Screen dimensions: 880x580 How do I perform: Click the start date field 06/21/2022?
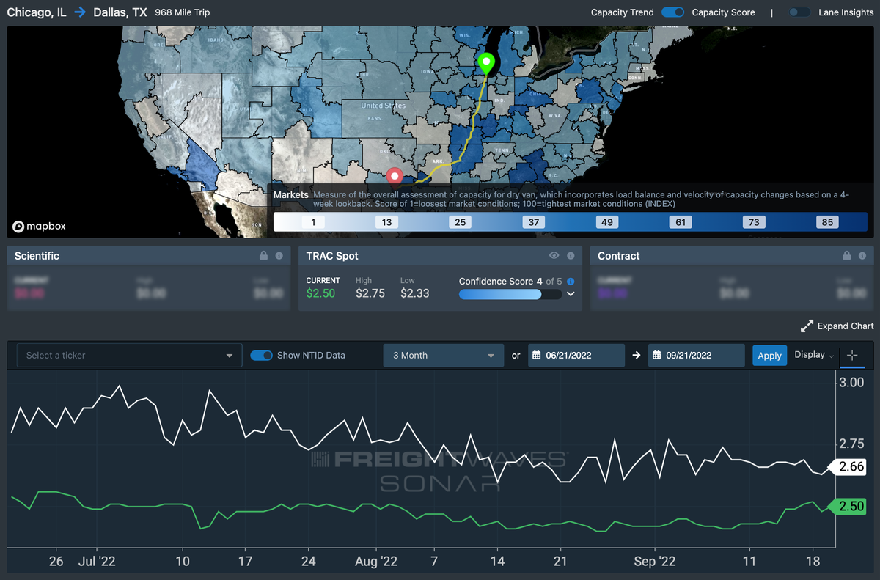[x=576, y=356]
